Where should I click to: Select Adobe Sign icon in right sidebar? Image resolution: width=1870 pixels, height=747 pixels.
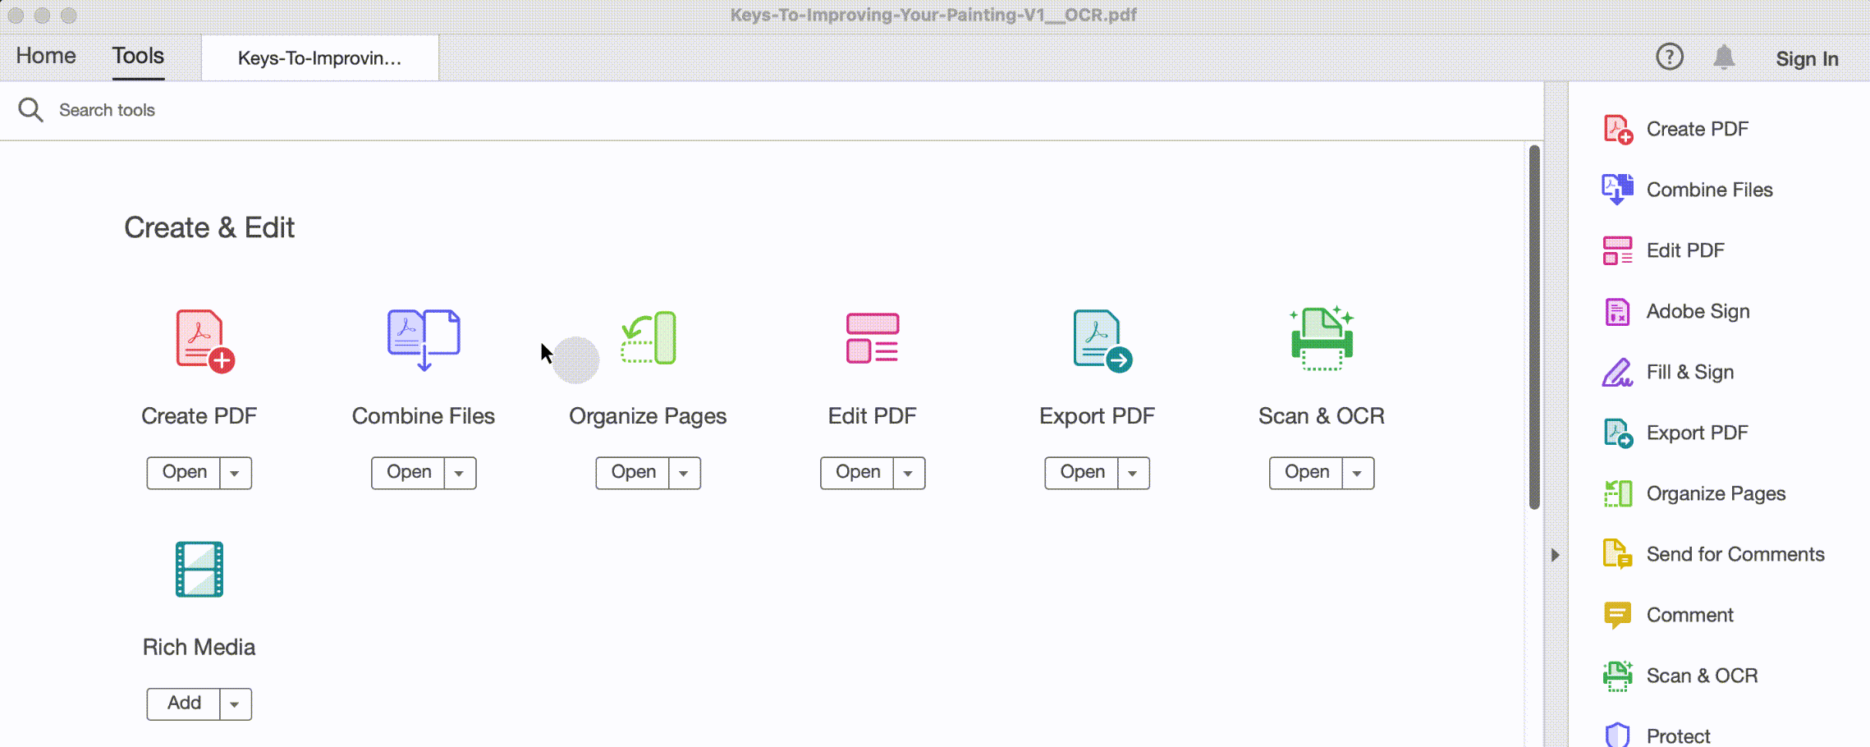point(1617,311)
